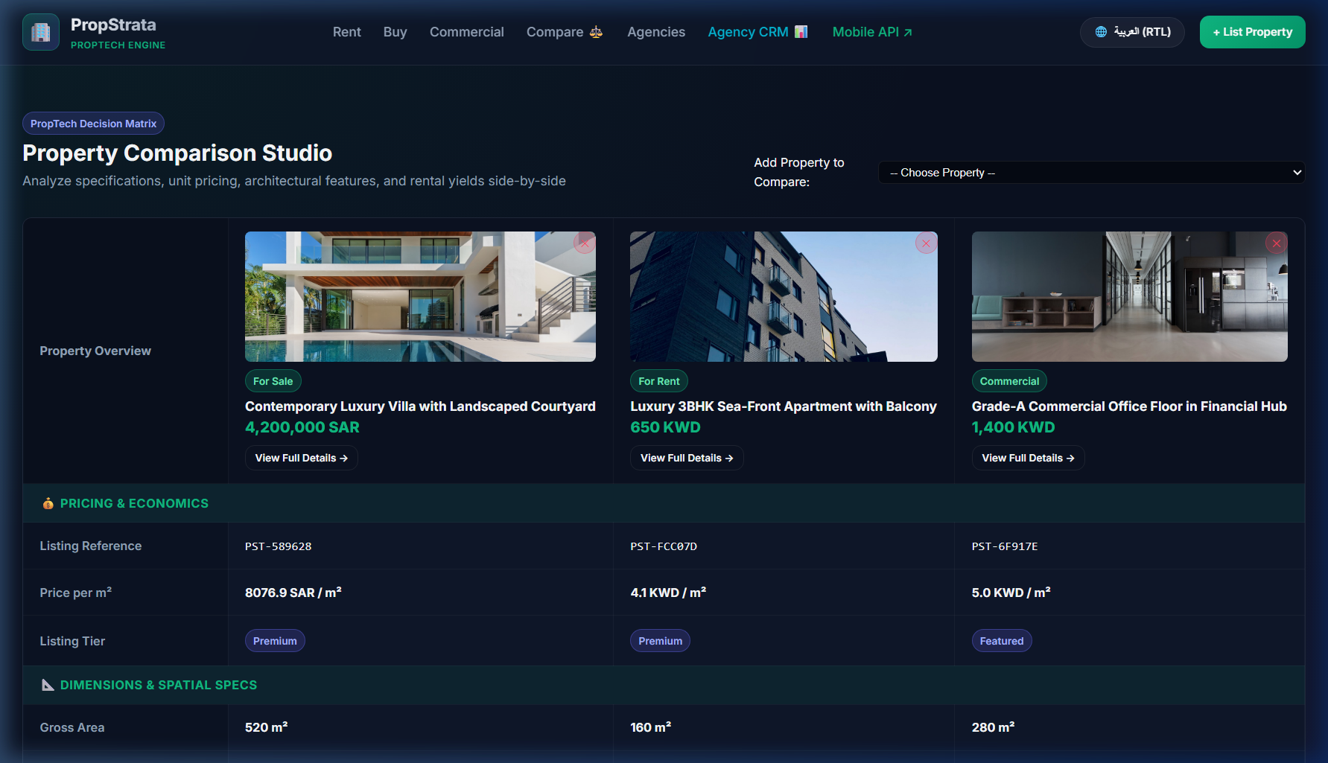
Task: Click the List Property button
Action: click(x=1253, y=32)
